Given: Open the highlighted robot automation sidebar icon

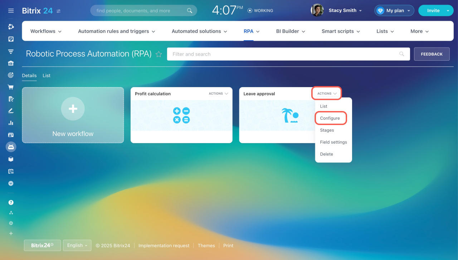Looking at the screenshot, I should tap(11, 147).
